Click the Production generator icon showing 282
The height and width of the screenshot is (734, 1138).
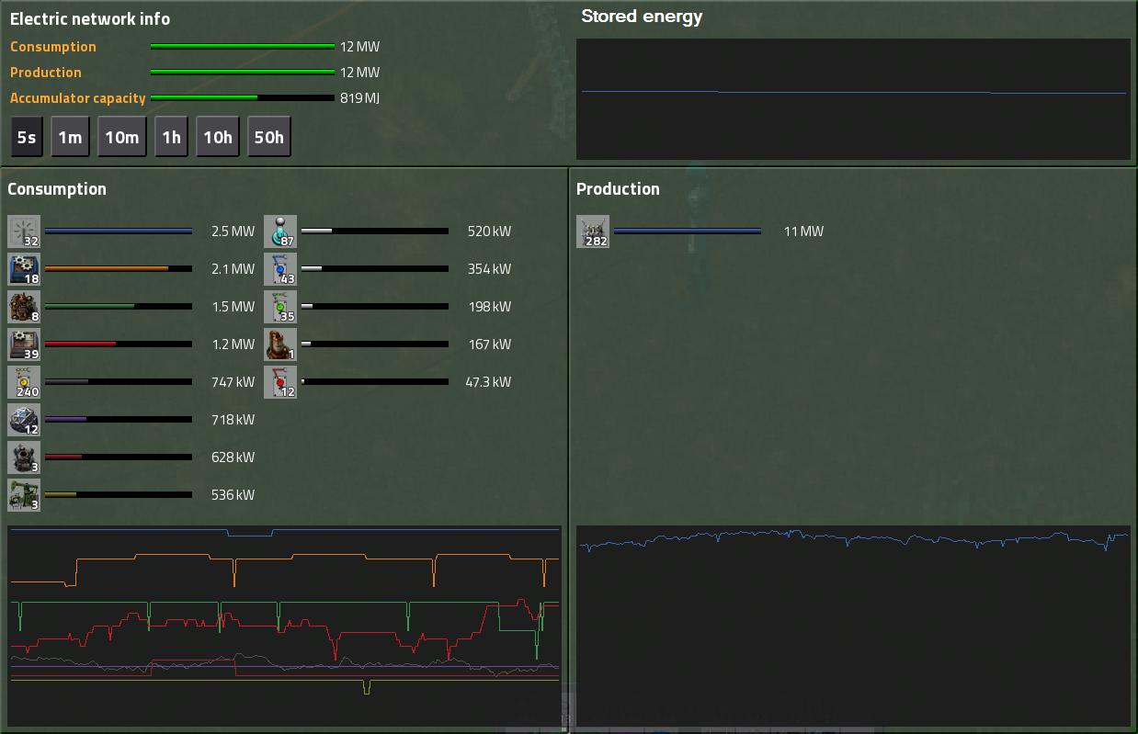pos(593,231)
